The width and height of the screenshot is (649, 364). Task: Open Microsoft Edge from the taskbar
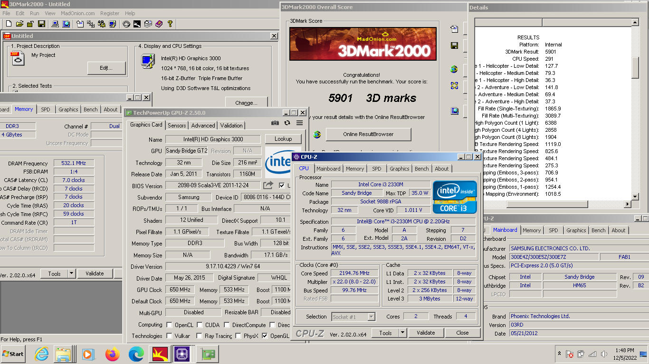click(x=136, y=354)
